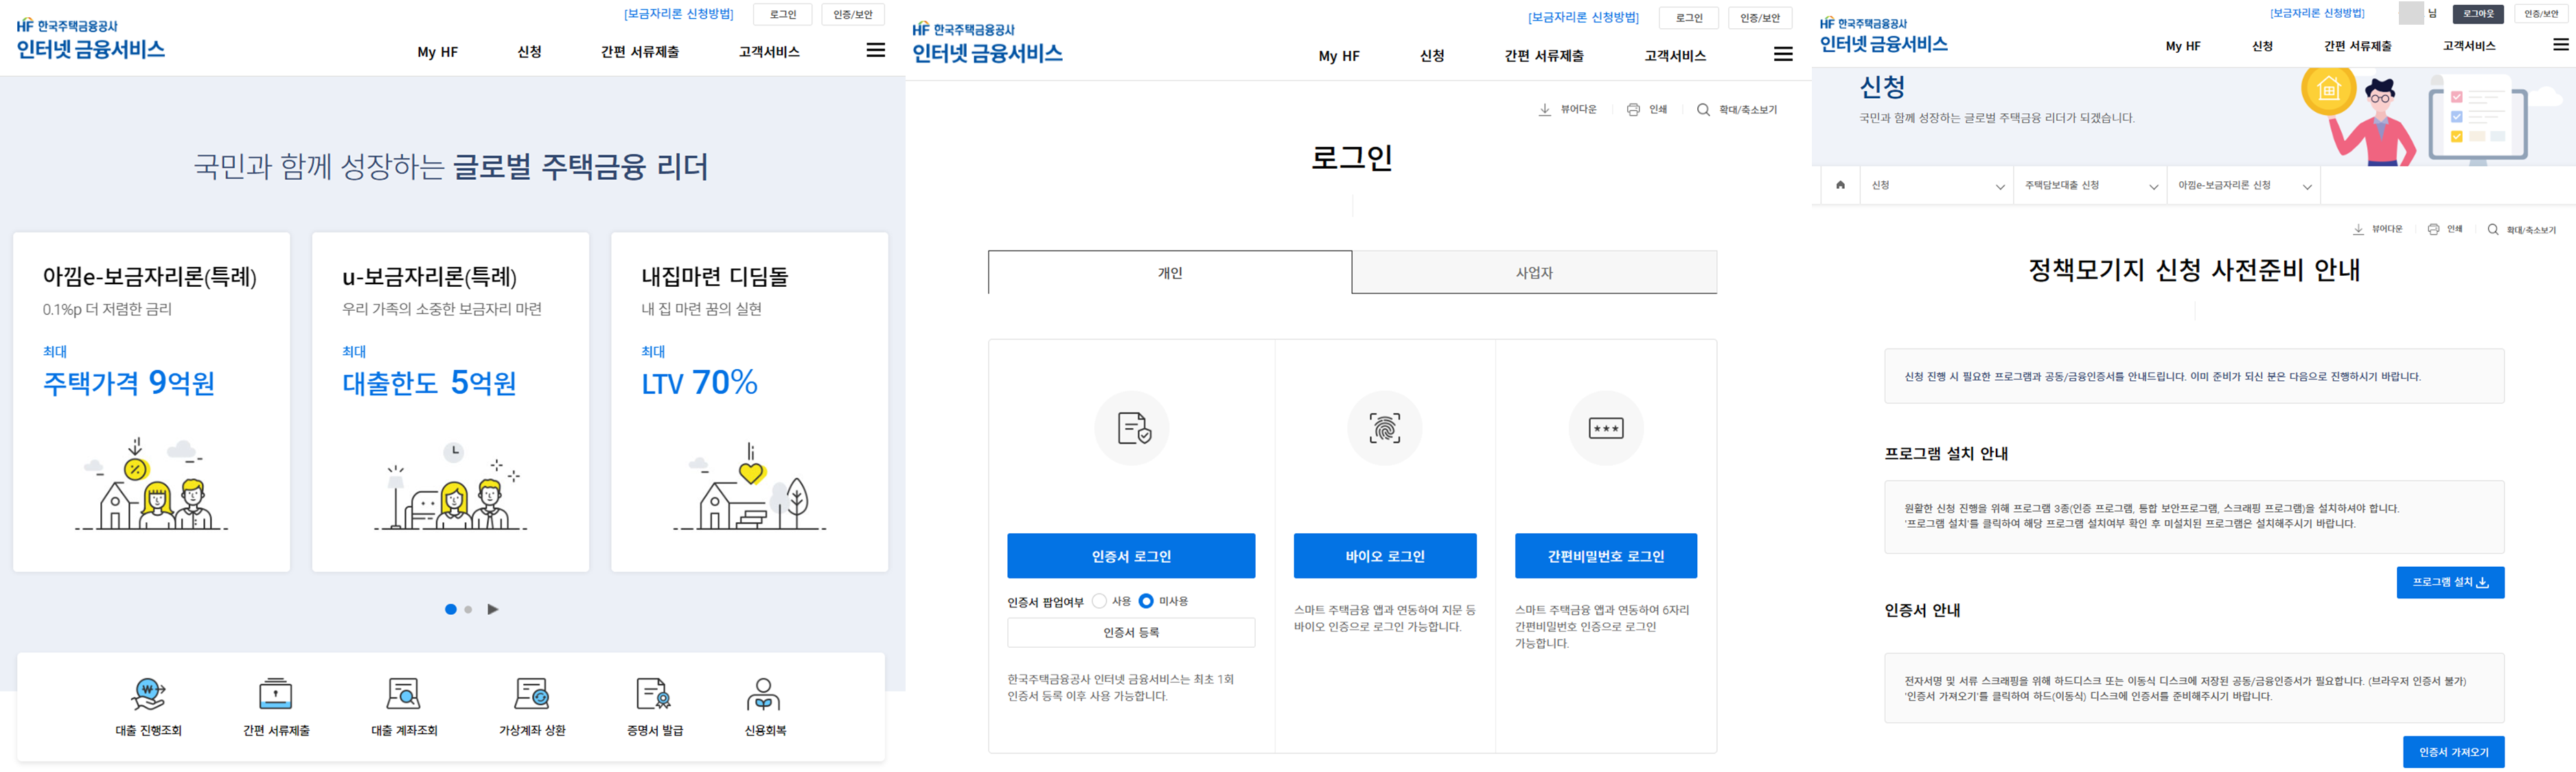The height and width of the screenshot is (772, 2576).
Task: Click 프로그램 설치 download button
Action: coord(2450,582)
